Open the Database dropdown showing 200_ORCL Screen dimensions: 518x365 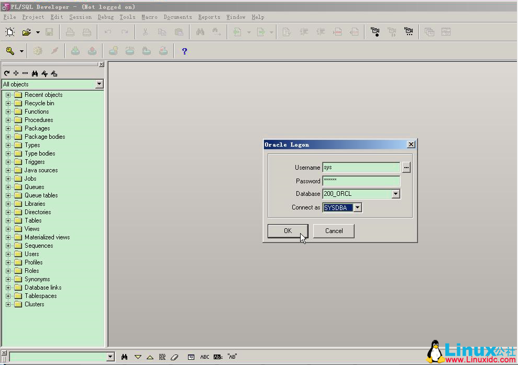(396, 194)
